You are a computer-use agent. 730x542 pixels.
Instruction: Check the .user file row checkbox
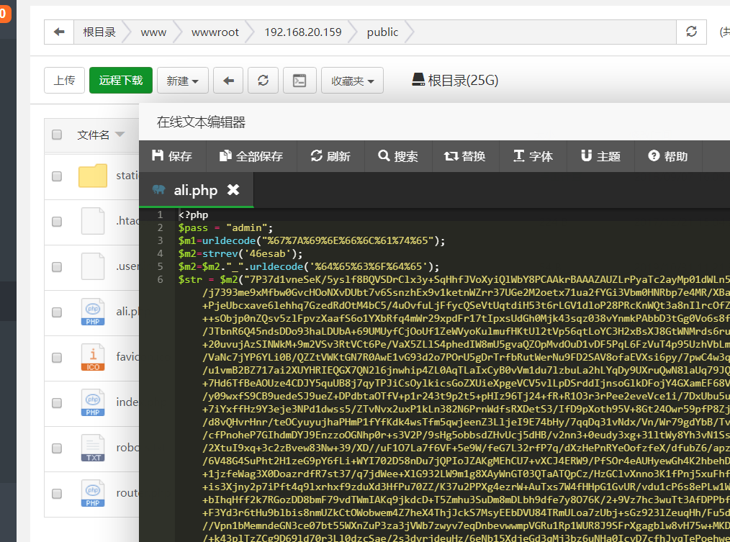(57, 267)
